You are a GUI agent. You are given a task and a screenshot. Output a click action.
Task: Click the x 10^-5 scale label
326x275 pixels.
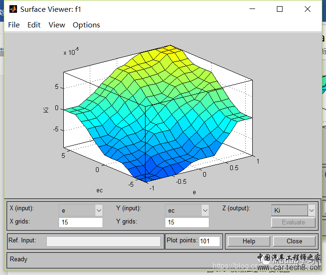[x=71, y=52]
